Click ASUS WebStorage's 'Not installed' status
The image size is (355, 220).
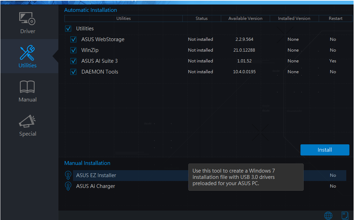200,39
